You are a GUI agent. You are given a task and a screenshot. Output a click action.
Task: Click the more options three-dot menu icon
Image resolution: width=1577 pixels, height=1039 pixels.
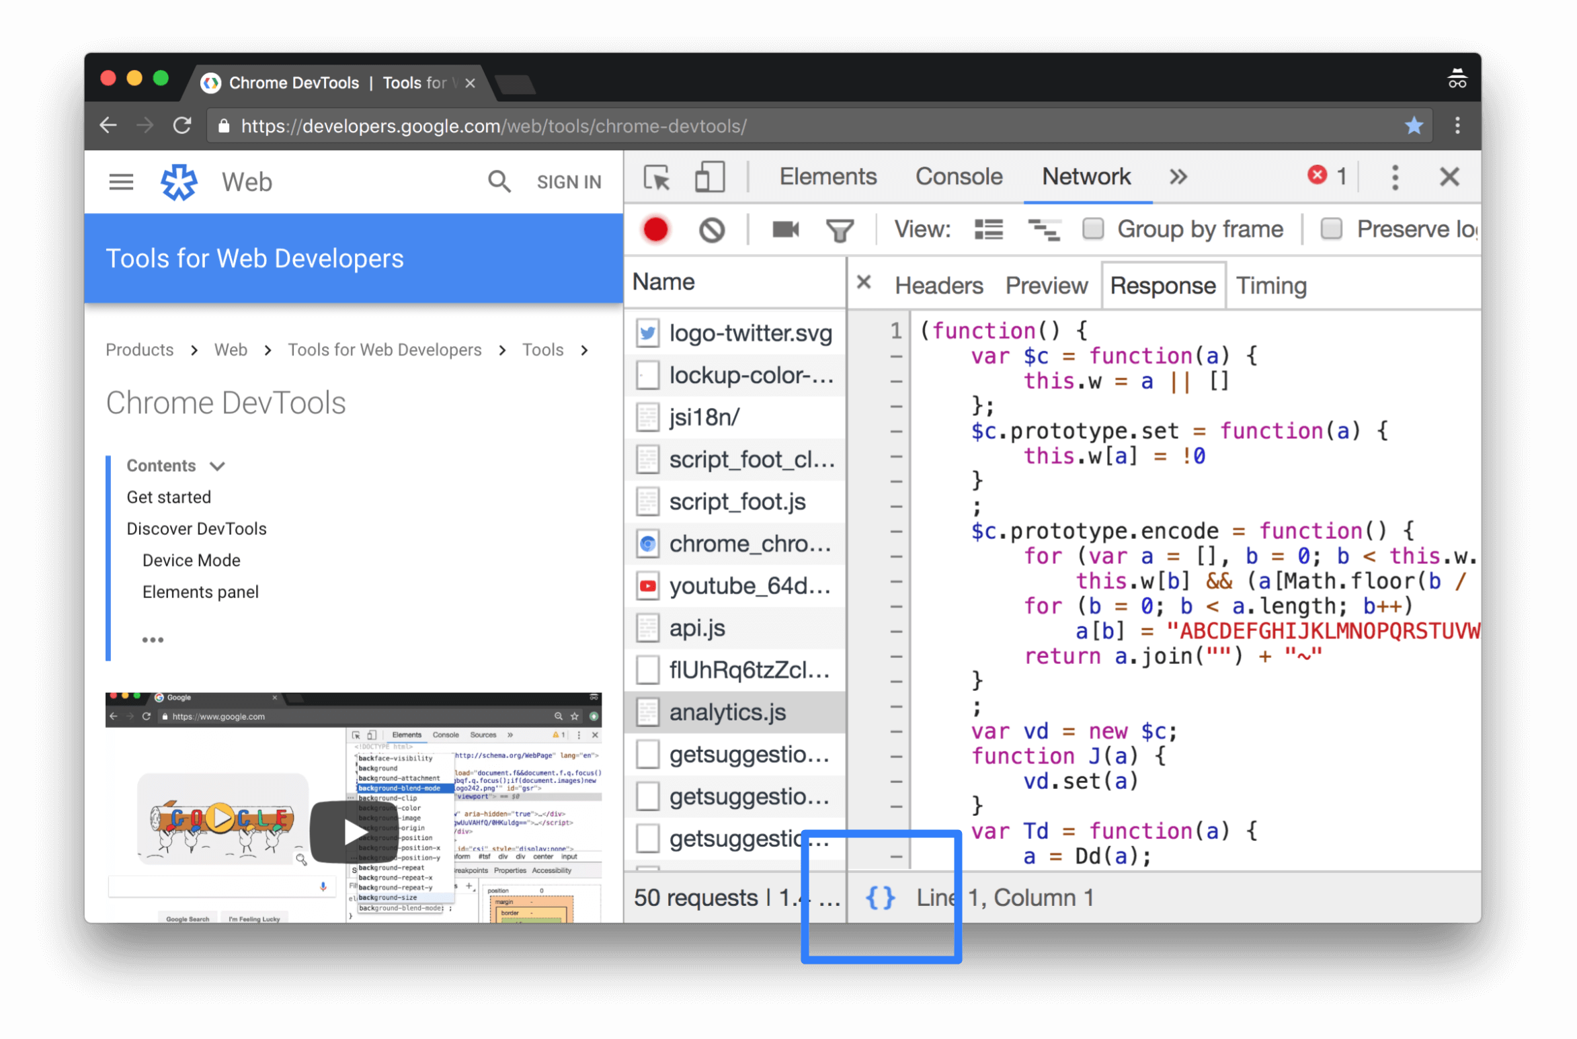[1391, 177]
